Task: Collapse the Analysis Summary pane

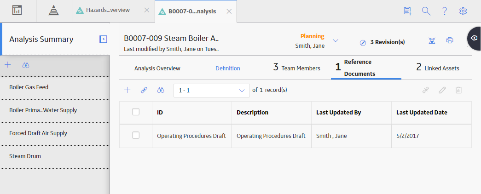Action: click(x=103, y=39)
